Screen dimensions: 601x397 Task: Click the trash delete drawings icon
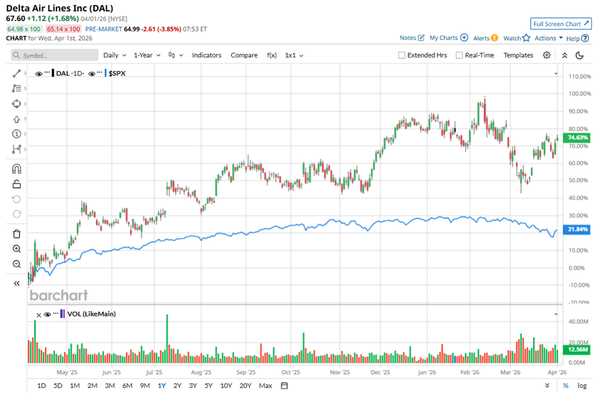click(x=17, y=234)
